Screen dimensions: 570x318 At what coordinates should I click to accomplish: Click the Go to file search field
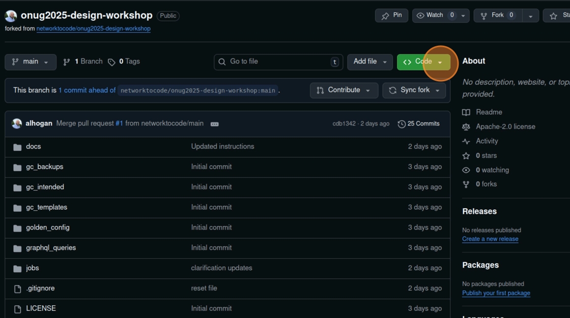point(278,62)
